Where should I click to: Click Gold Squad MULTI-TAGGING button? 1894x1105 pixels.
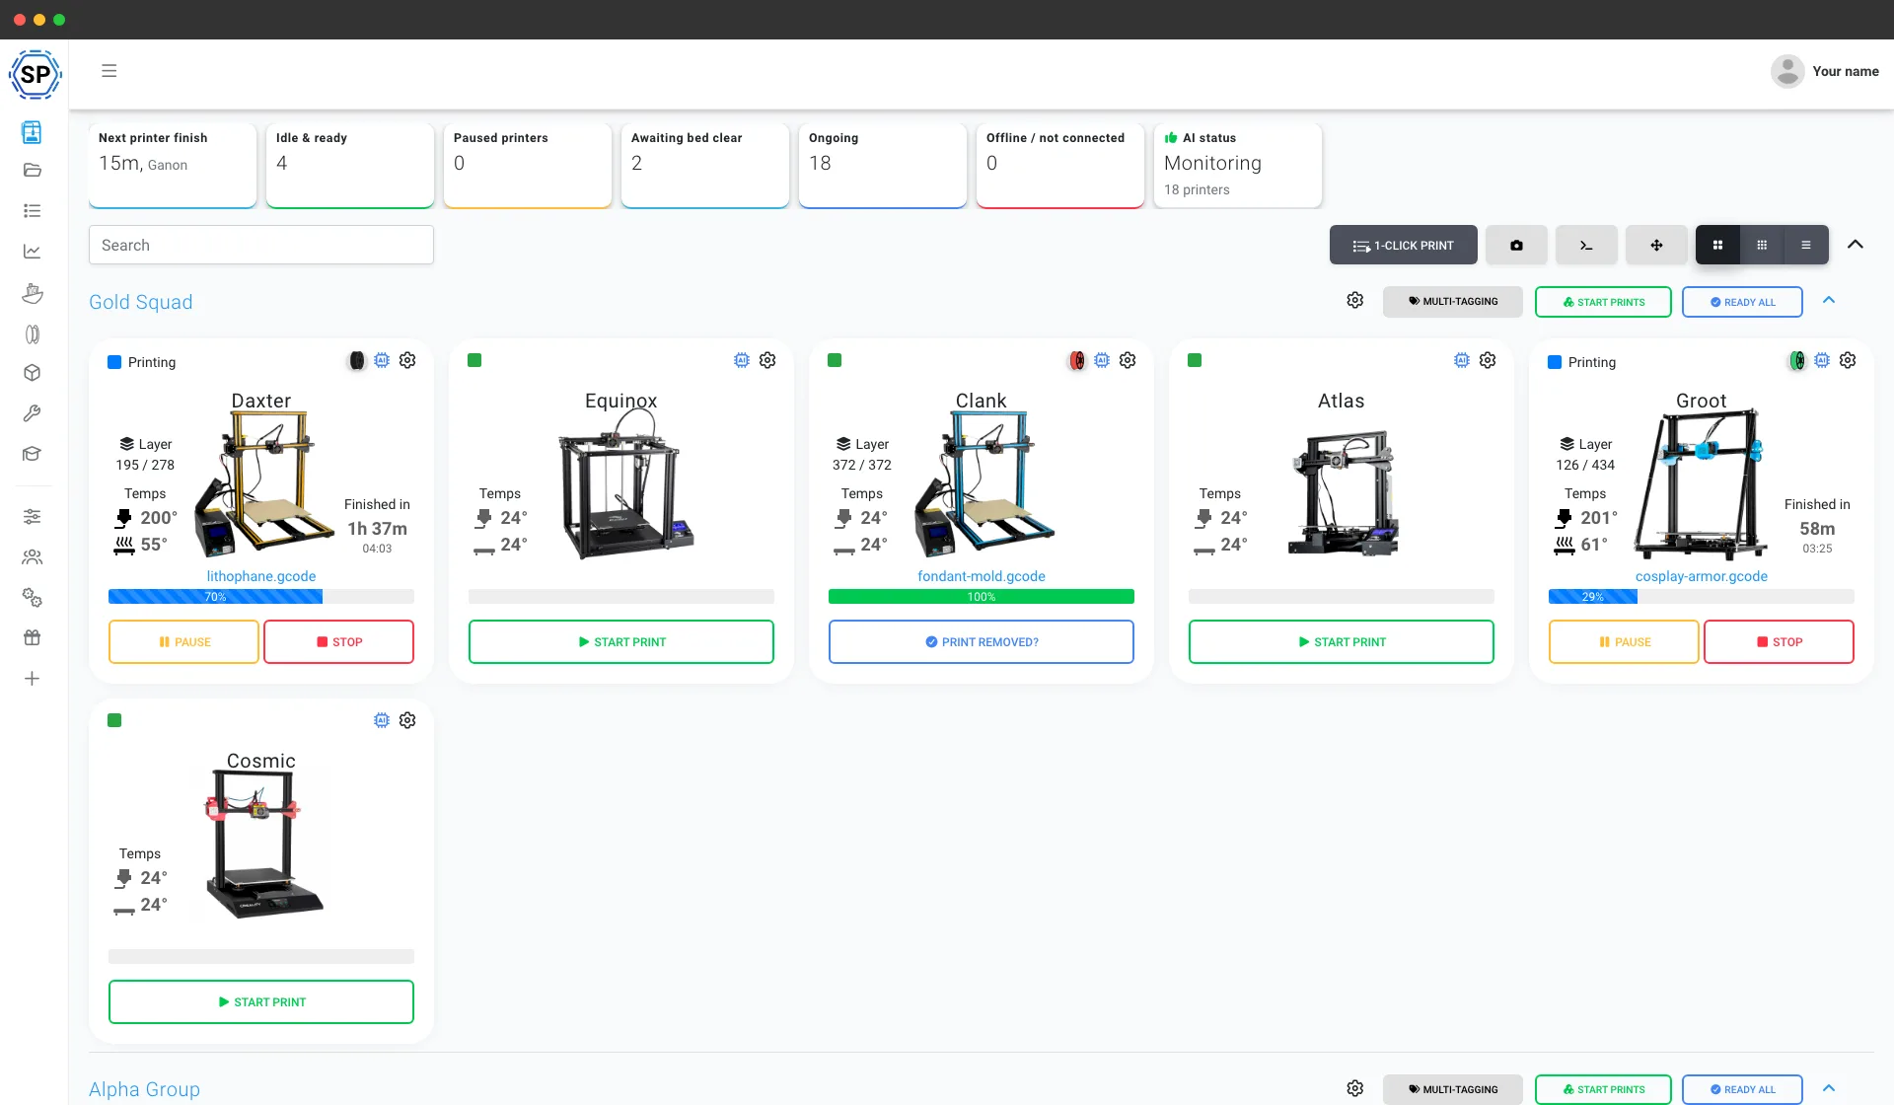pyautogui.click(x=1452, y=302)
